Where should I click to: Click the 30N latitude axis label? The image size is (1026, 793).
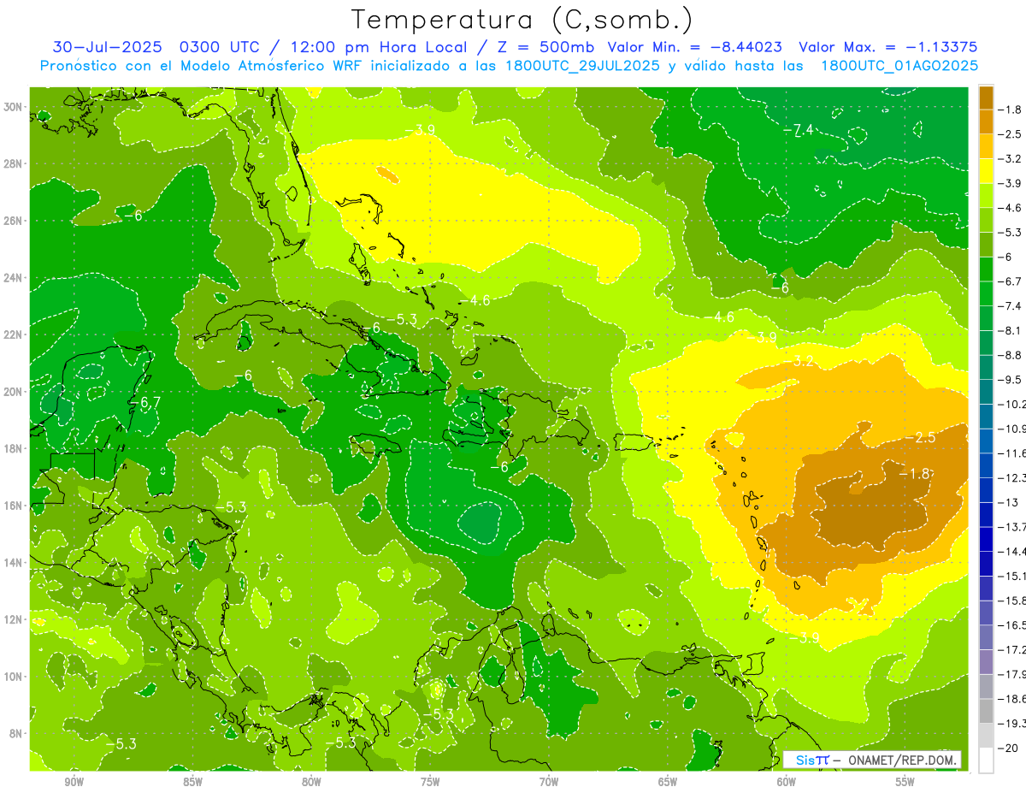click(14, 107)
